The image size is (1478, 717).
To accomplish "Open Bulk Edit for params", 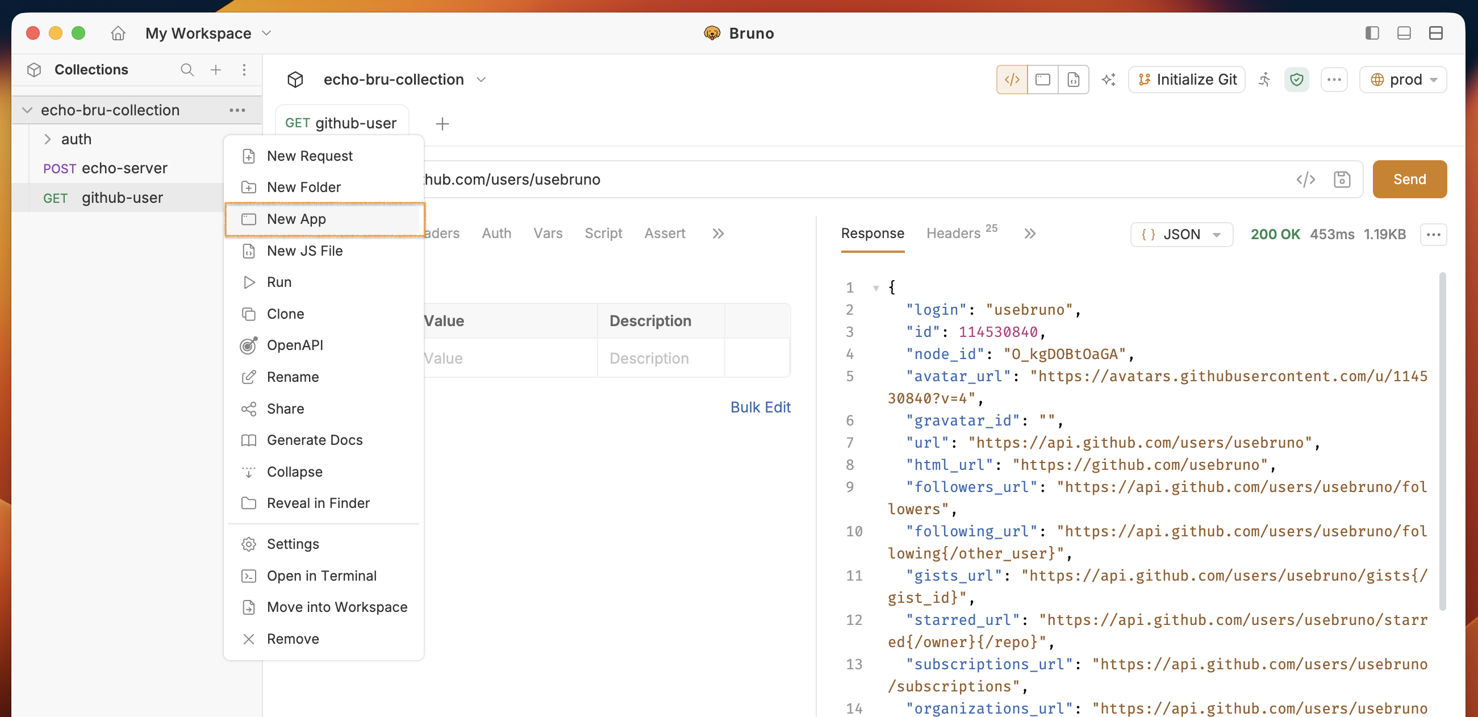I will point(760,407).
